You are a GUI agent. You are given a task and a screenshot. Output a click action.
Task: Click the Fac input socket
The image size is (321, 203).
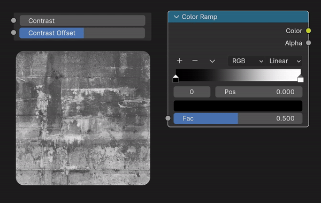[x=168, y=118]
